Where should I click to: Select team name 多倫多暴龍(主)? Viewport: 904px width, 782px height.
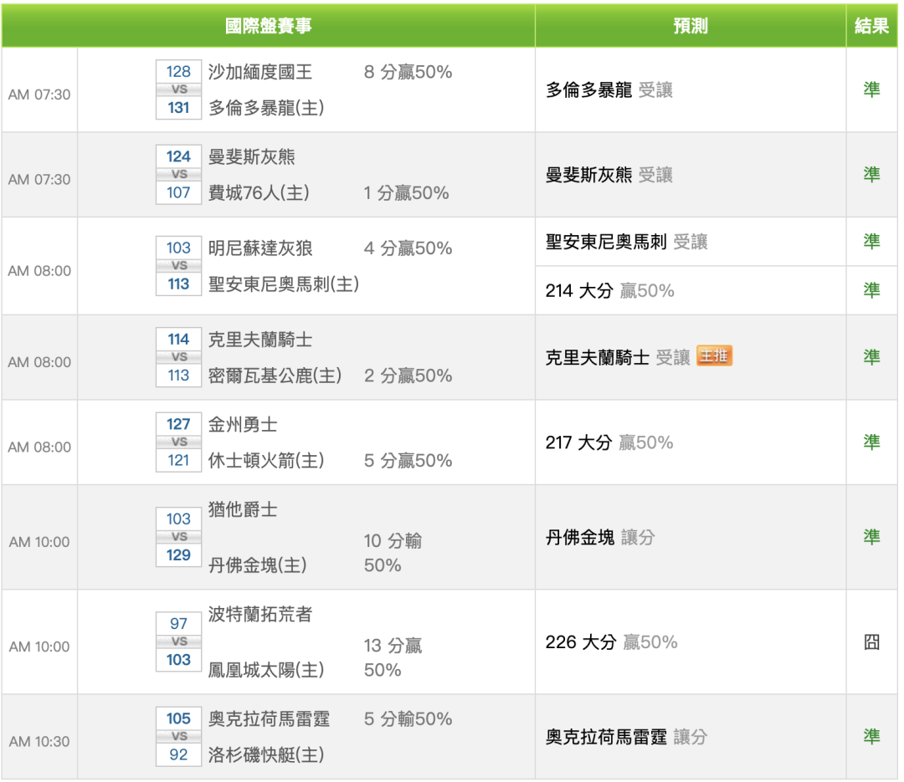[266, 108]
